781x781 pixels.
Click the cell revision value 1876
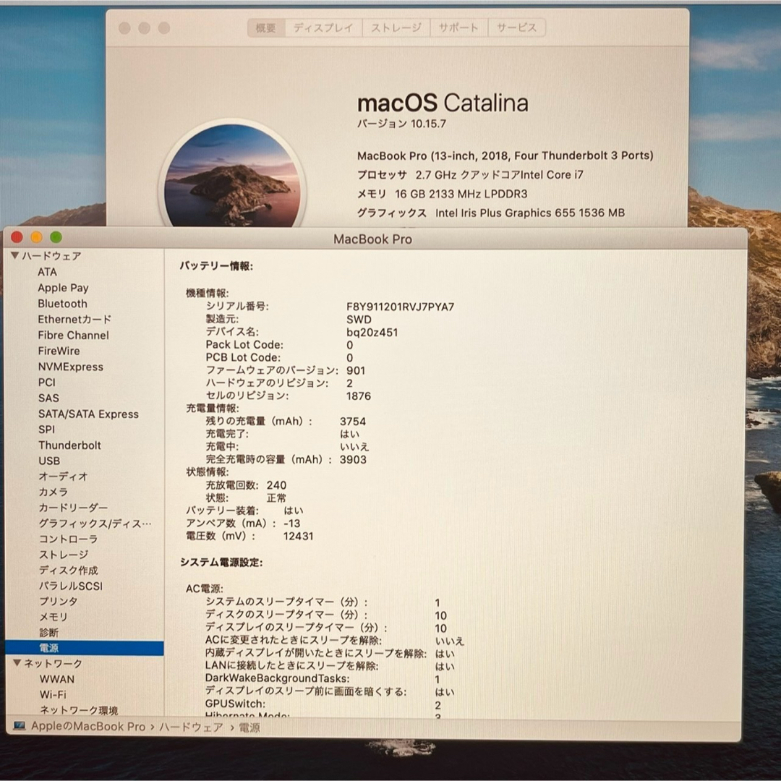pos(359,396)
